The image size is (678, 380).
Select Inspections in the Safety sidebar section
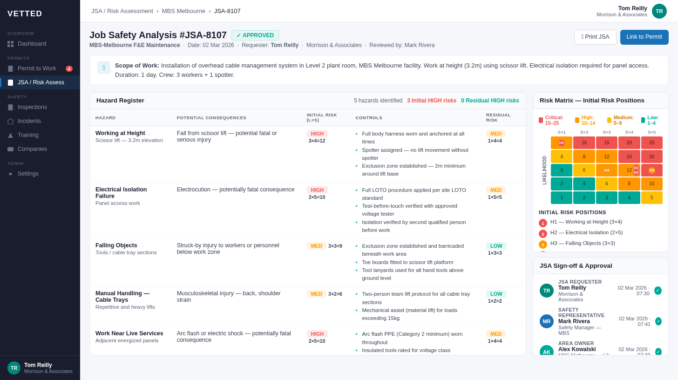[x=32, y=107]
